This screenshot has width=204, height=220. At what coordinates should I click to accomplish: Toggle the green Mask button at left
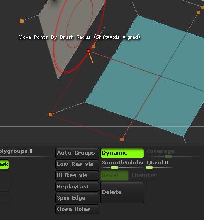coord(4,164)
